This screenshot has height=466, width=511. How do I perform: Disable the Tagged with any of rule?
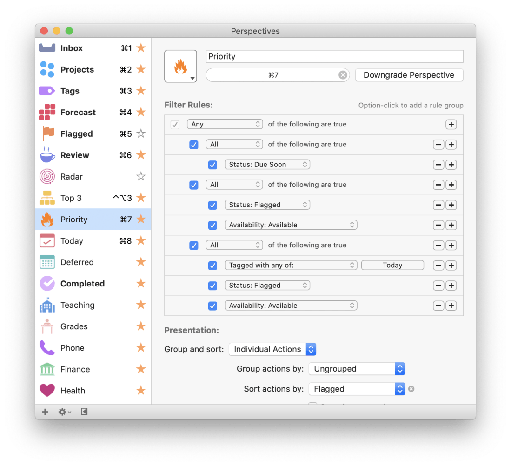click(212, 266)
